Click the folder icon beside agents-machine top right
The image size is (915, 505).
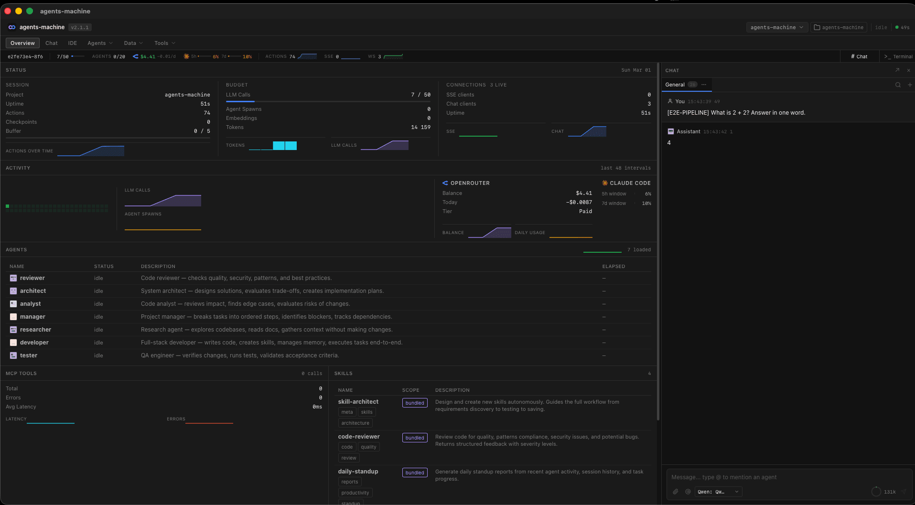817,27
